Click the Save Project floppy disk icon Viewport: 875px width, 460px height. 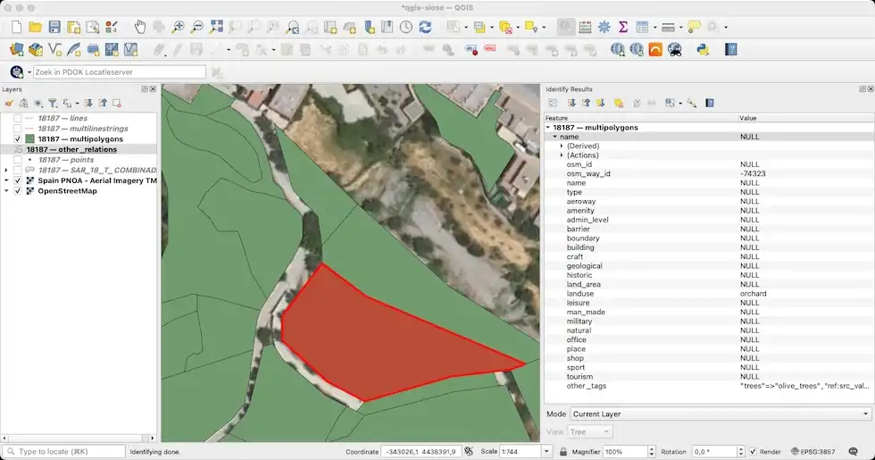[54, 27]
